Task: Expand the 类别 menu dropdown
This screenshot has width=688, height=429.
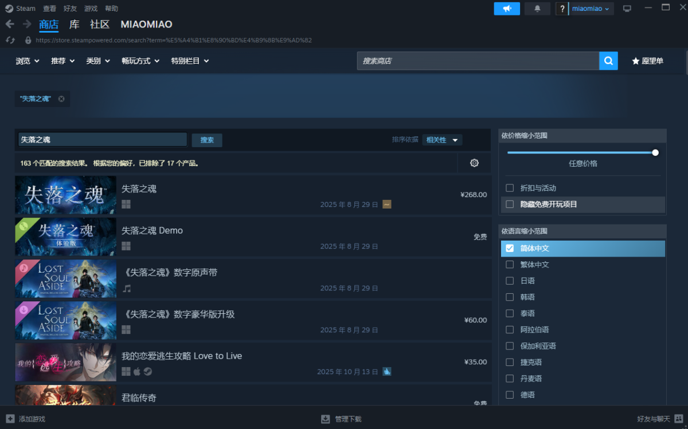Action: [x=97, y=61]
